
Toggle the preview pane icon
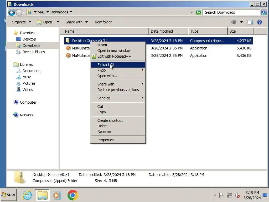(x=250, y=22)
